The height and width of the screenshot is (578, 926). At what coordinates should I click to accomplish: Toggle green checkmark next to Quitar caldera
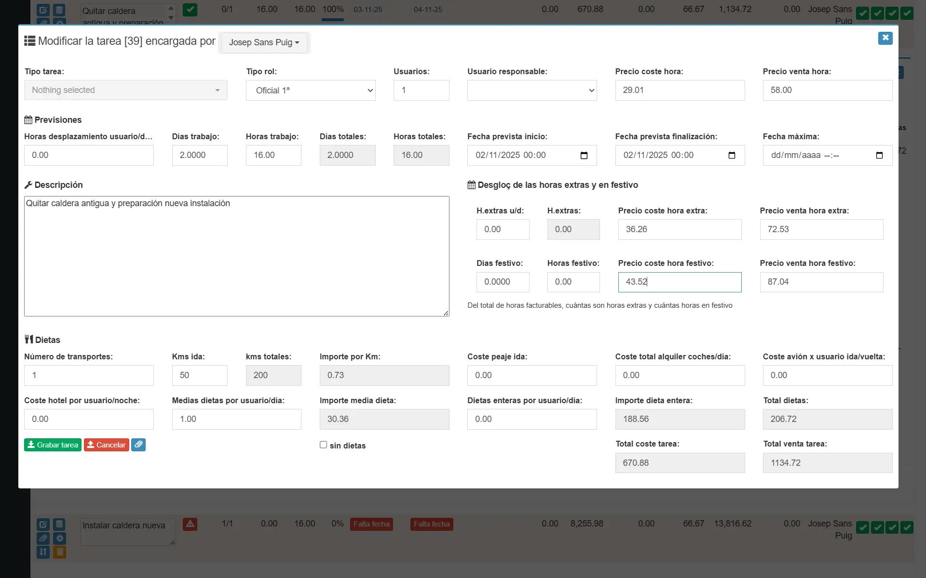point(190,10)
